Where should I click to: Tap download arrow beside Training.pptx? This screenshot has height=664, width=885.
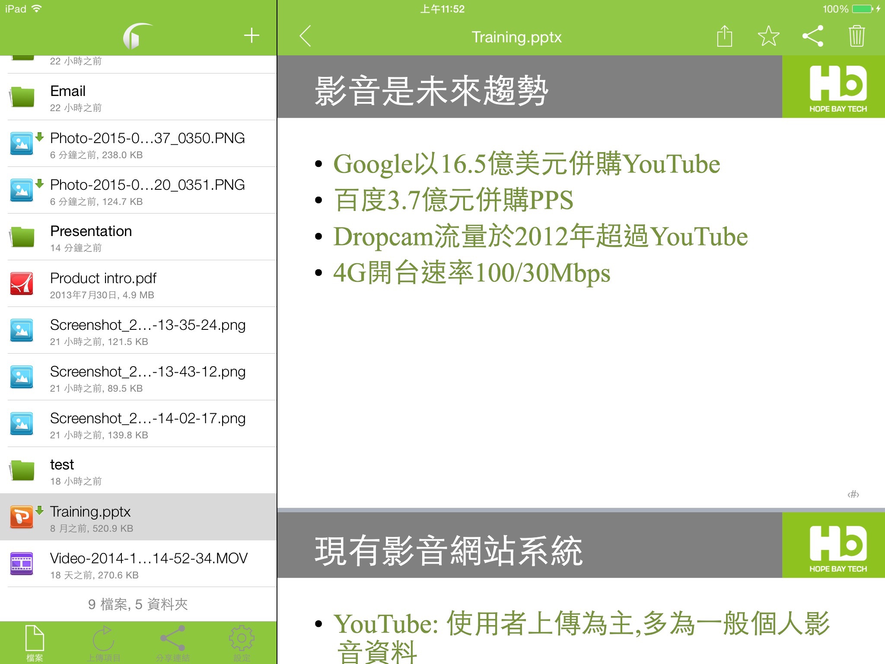(40, 511)
